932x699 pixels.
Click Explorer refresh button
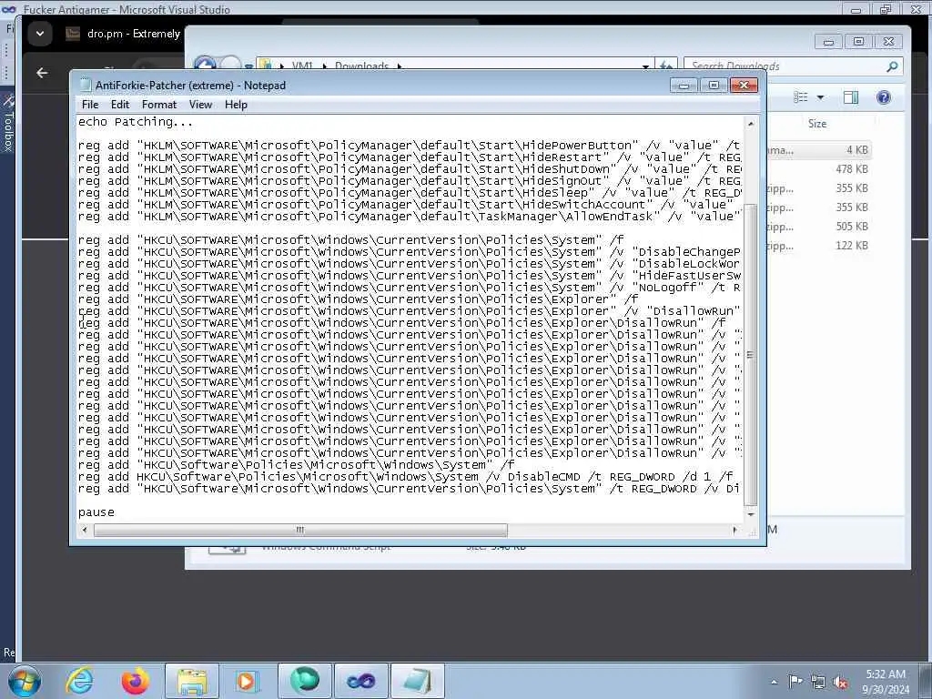[x=667, y=66]
